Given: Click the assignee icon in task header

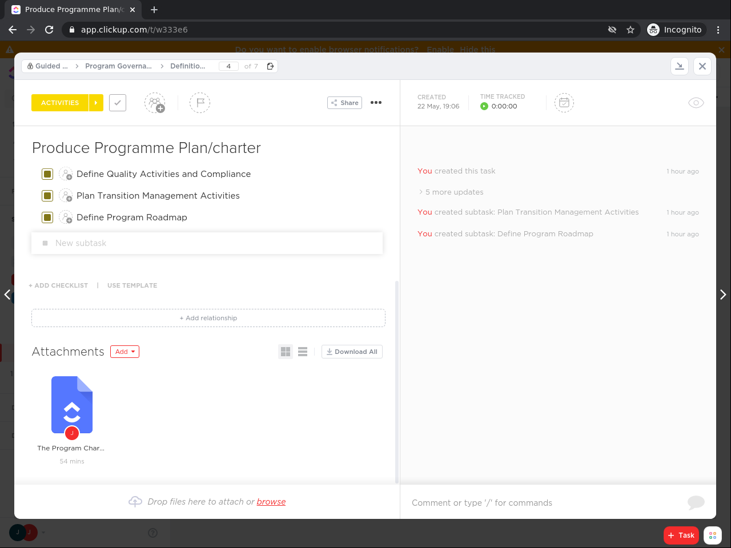Looking at the screenshot, I should click(154, 103).
